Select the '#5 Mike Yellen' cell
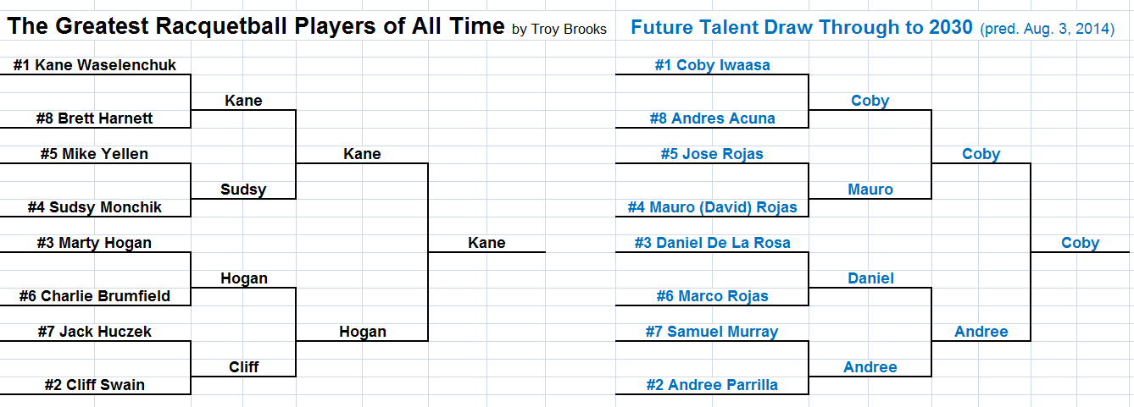Image resolution: width=1134 pixels, height=407 pixels. click(94, 154)
